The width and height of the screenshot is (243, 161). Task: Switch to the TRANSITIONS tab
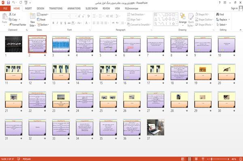coord(56,8)
